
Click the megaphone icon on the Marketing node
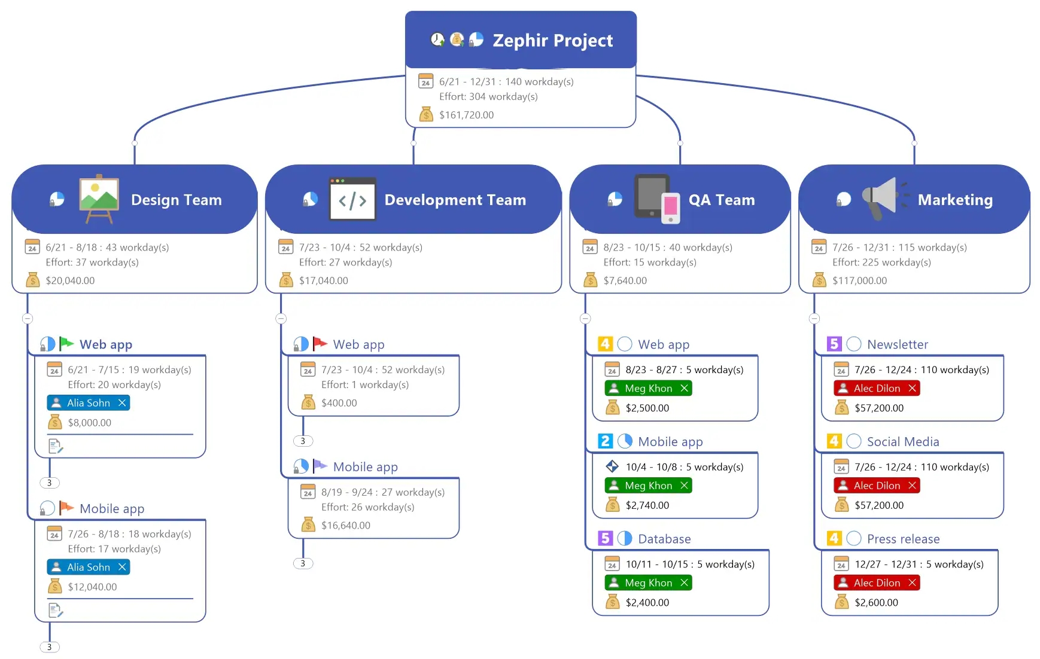coord(882,199)
